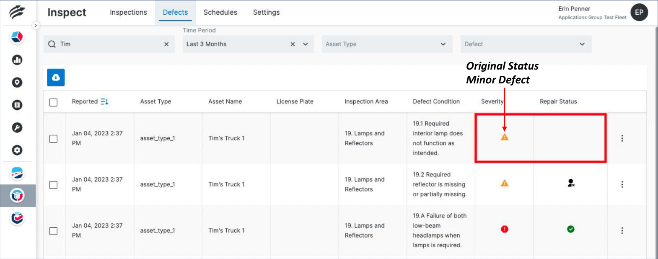The width and height of the screenshot is (658, 259).
Task: Open the wrench maintenance sidebar icon
Action: pos(17,127)
